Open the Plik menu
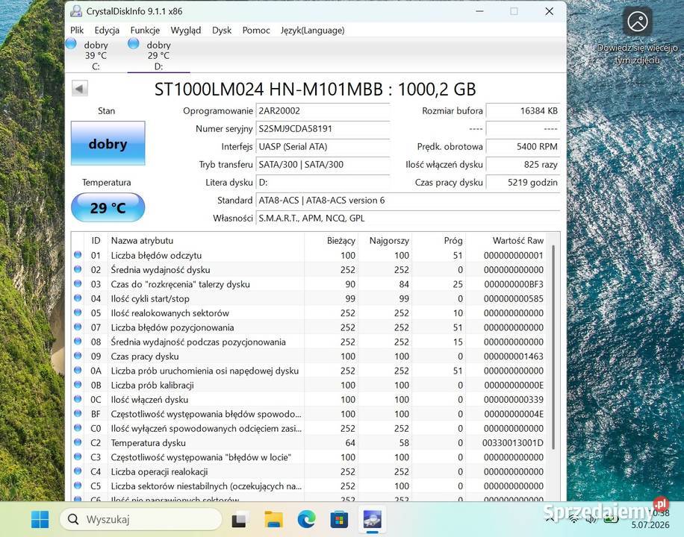Image resolution: width=684 pixels, height=537 pixels. pos(77,31)
